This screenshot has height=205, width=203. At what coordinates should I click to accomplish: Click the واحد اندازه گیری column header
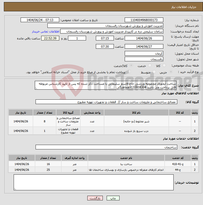74,158
